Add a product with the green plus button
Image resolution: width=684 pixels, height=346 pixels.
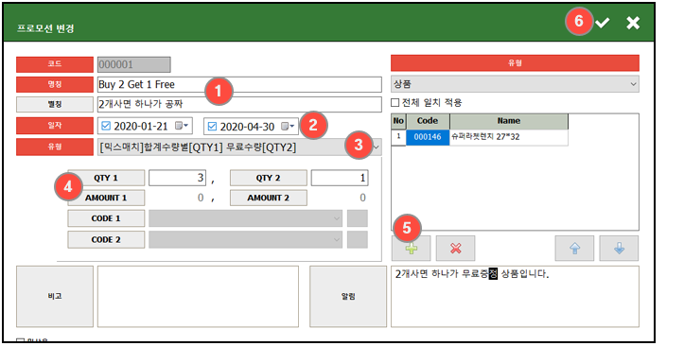(x=411, y=249)
